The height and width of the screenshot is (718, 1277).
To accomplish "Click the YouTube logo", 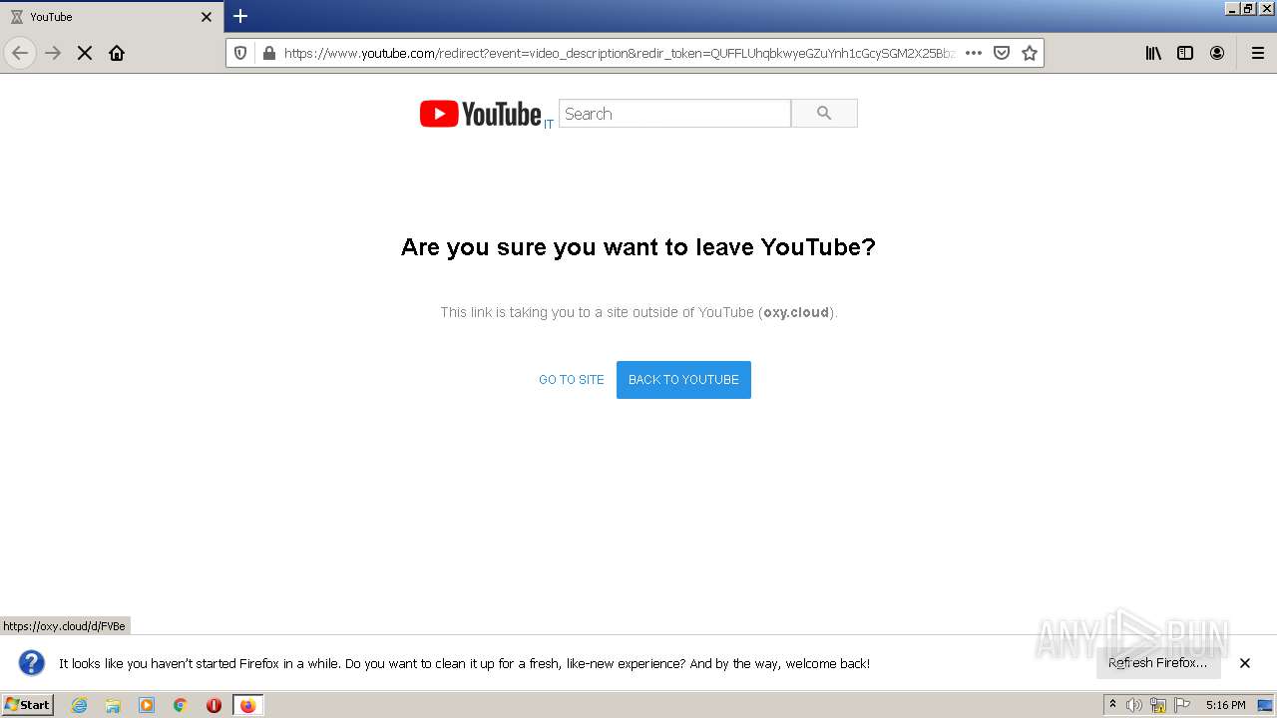I will coord(480,114).
